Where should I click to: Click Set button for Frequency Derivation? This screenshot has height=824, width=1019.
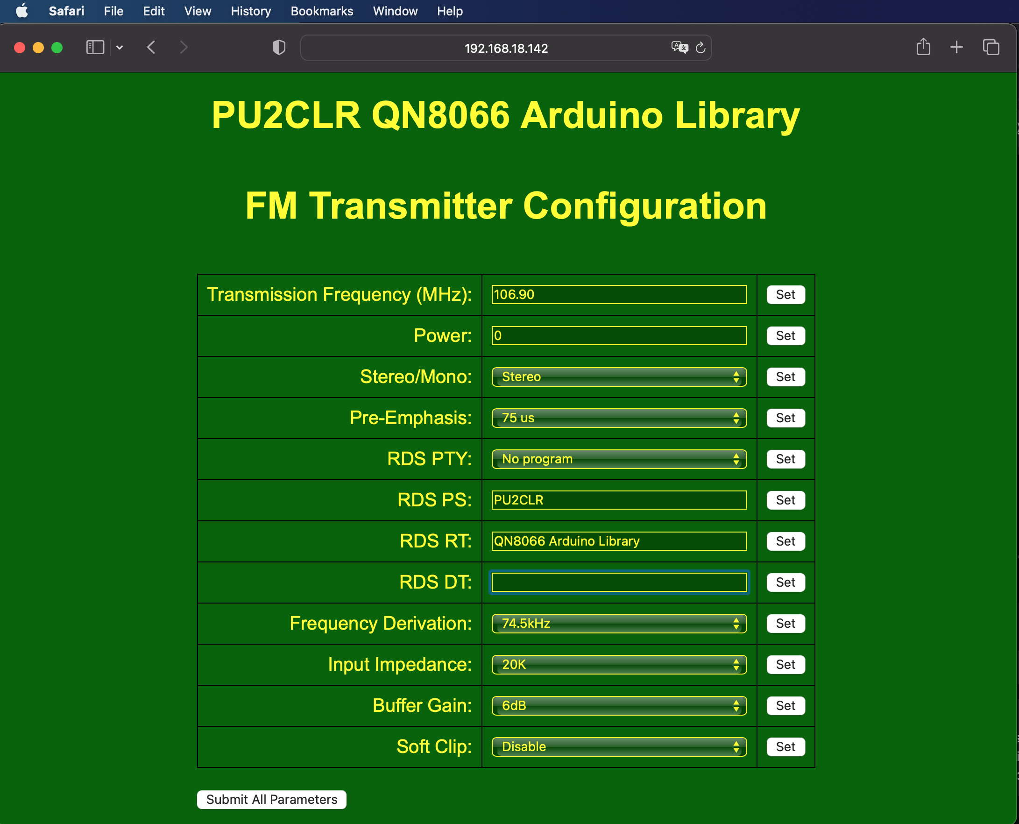point(786,623)
